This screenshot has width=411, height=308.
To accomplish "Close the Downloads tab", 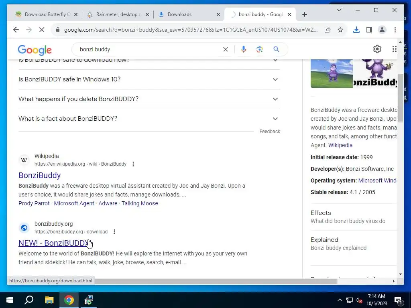I will (218, 14).
